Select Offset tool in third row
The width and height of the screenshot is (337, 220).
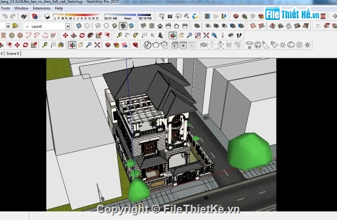point(107,35)
